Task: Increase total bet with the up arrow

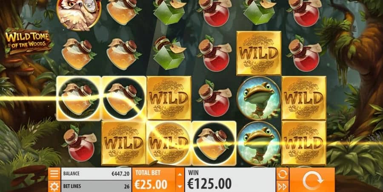Action: click(x=180, y=174)
